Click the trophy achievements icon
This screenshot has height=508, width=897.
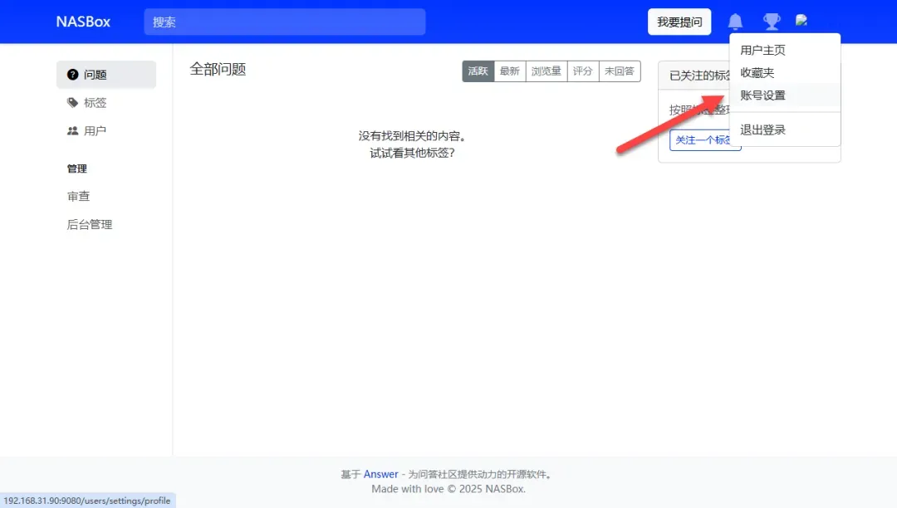click(x=772, y=22)
